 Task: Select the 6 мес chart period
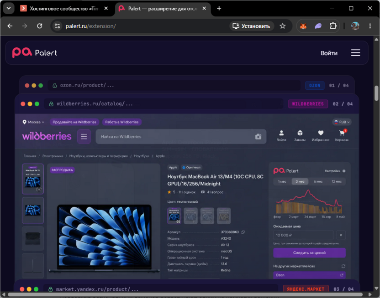[318, 181]
